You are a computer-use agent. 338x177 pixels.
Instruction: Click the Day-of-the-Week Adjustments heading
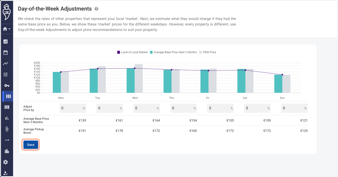tap(55, 9)
